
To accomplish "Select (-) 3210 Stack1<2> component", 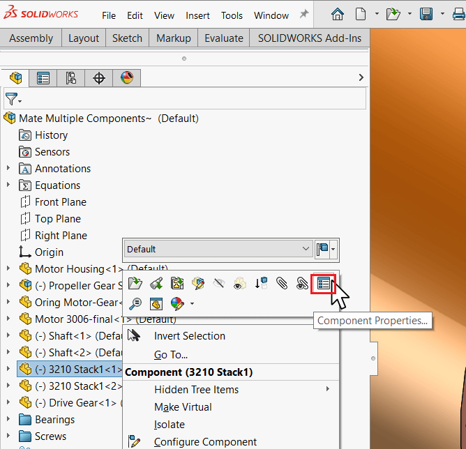I will click(x=70, y=386).
